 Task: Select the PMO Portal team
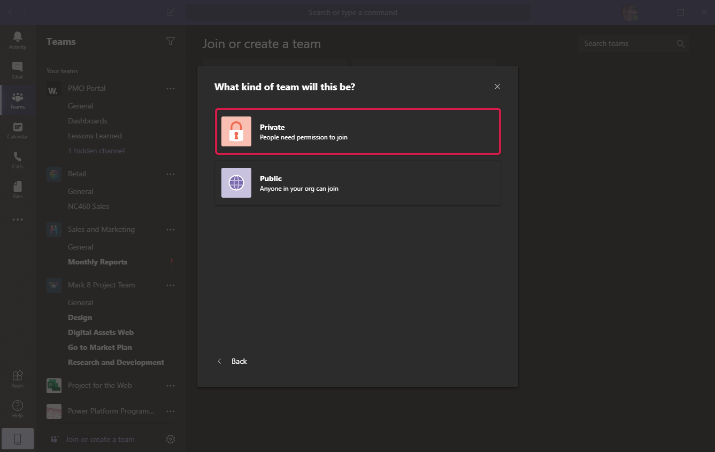(x=87, y=88)
